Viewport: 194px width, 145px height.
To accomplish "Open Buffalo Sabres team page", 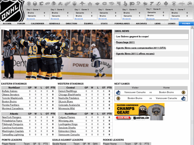I will click(10, 91).
